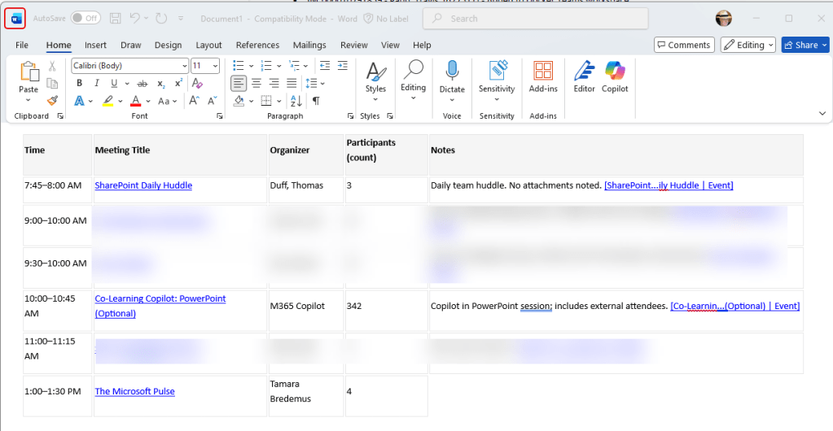Viewport: 833px width, 431px height.
Task: Open the Copilot pane from the ribbon
Action: (615, 76)
